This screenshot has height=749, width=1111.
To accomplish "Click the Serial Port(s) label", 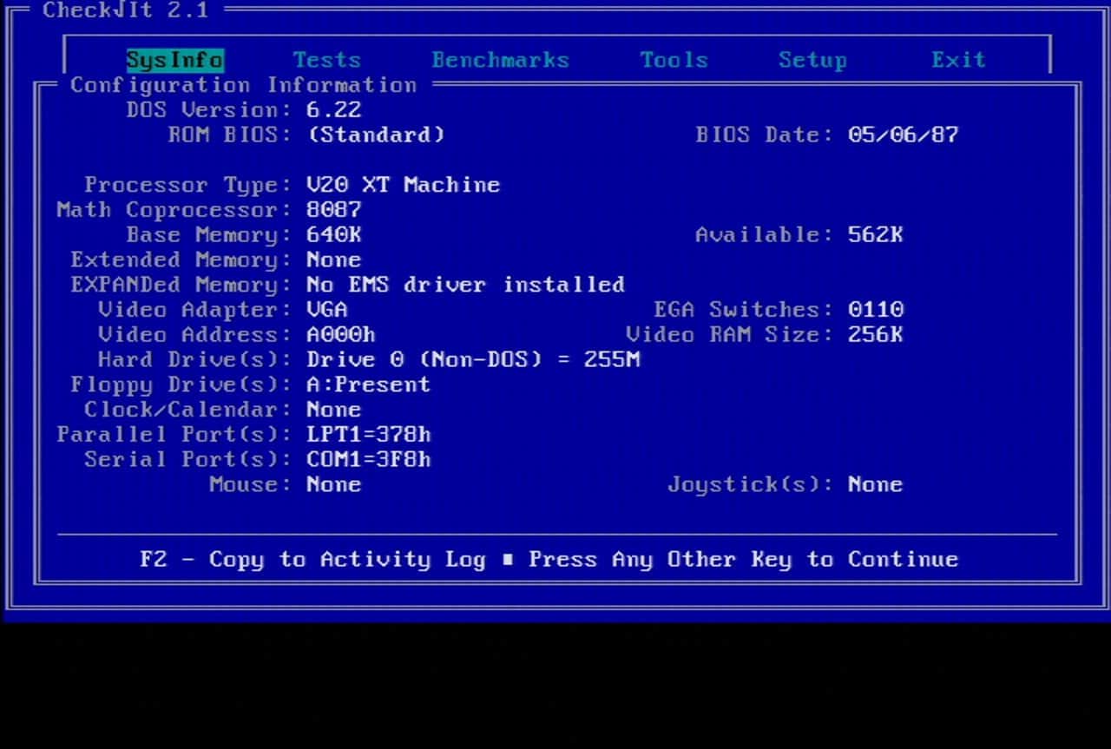I will 187,460.
